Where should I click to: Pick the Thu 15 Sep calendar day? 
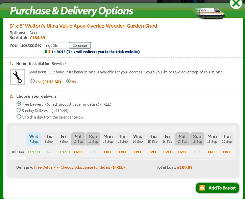pos(153,139)
